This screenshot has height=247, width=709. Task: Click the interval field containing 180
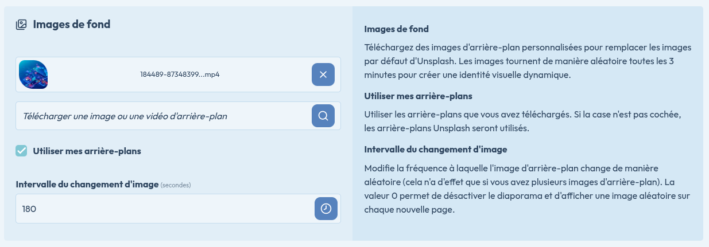(164, 209)
